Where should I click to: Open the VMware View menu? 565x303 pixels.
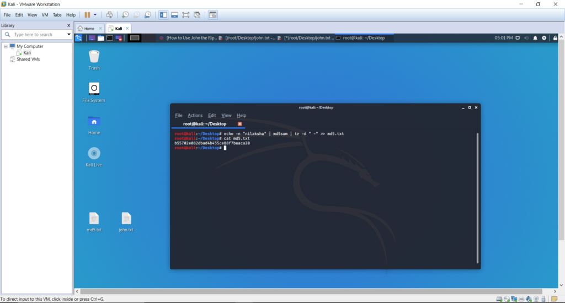[32, 15]
